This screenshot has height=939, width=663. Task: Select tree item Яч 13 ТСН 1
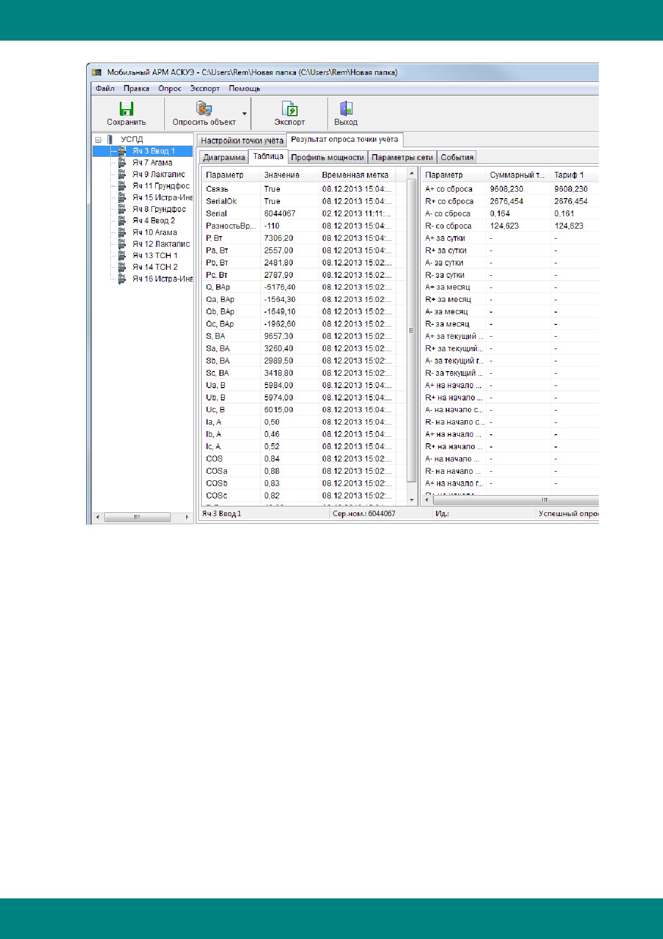point(155,255)
